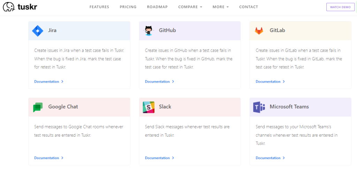Open the Features page
357x174 pixels.
pyautogui.click(x=99, y=7)
